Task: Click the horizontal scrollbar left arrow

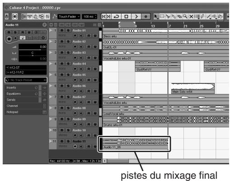Action: tap(105, 161)
